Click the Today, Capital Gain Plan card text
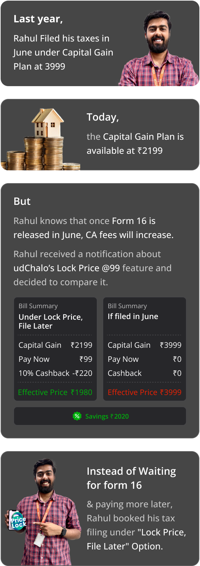This screenshot has height=566, width=200. pos(135,134)
